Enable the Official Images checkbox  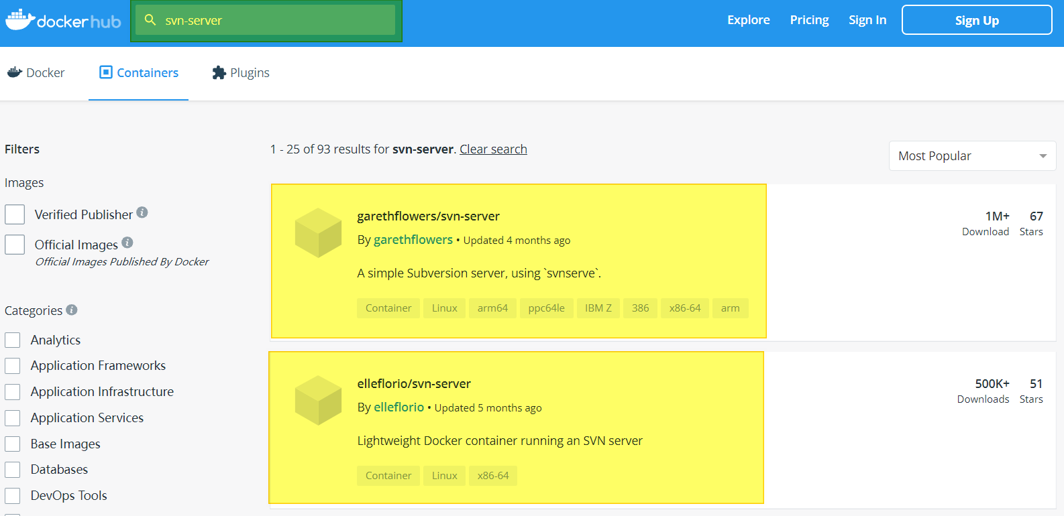point(15,245)
